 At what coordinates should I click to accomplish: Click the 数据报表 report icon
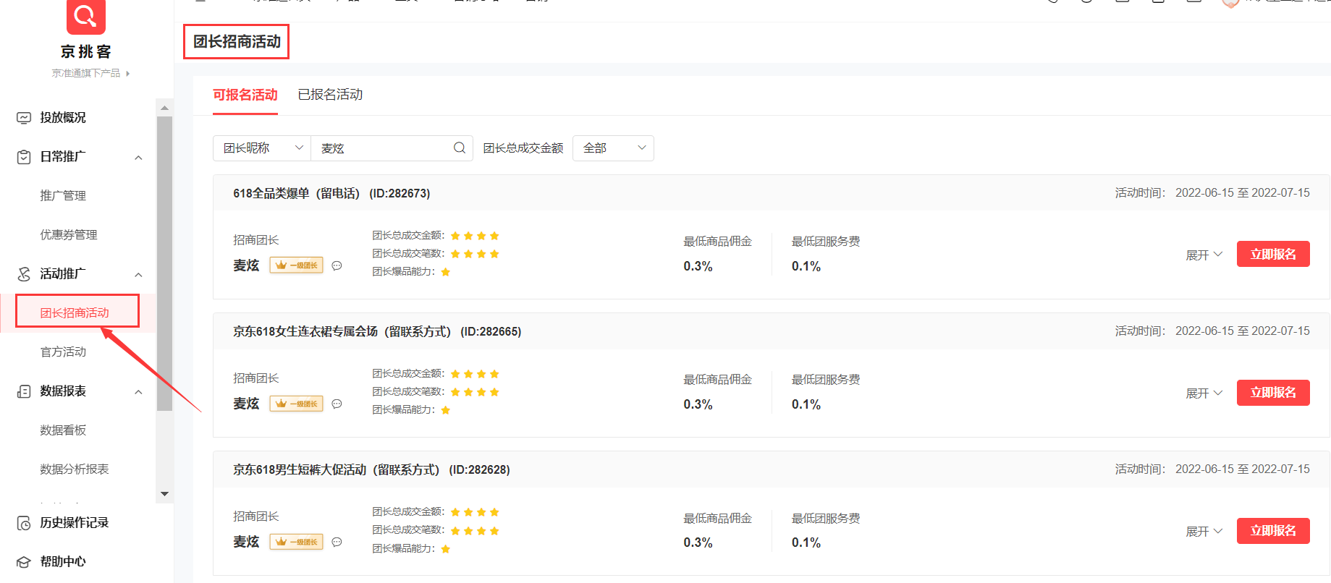click(24, 391)
